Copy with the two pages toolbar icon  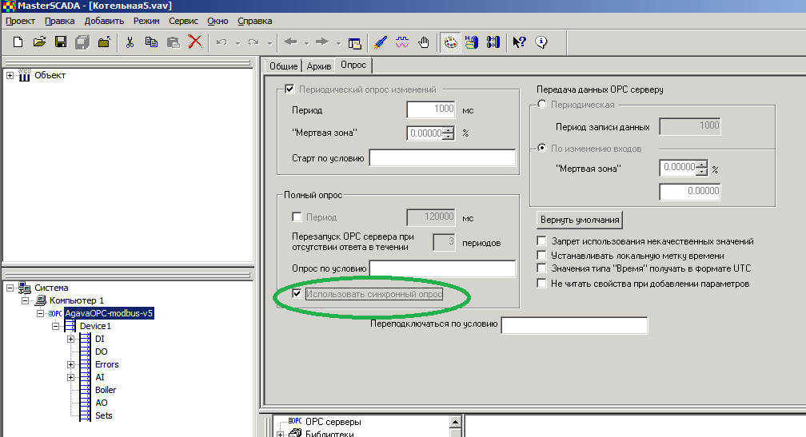pos(151,42)
